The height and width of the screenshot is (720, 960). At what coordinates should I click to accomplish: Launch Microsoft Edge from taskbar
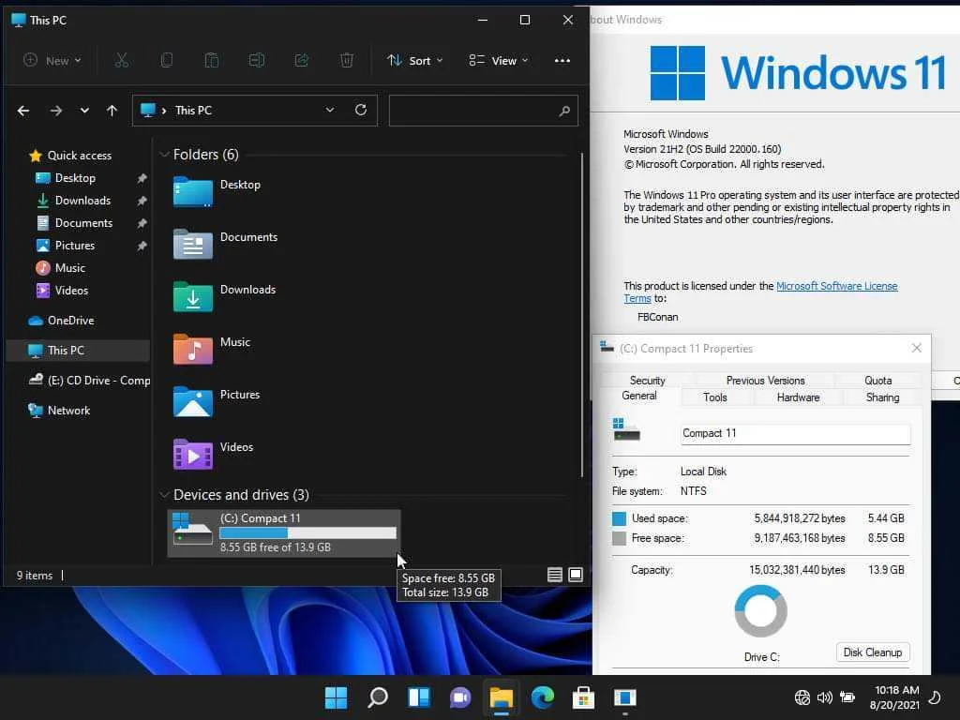pos(543,697)
